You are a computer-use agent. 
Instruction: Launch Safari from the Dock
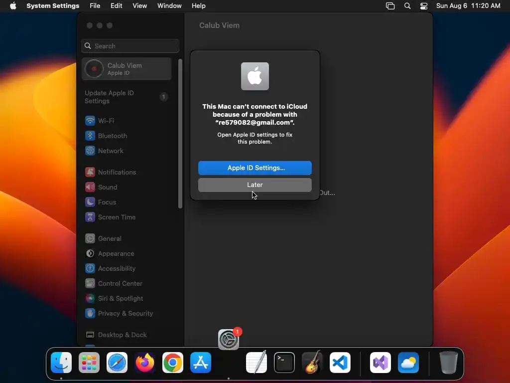click(x=117, y=363)
